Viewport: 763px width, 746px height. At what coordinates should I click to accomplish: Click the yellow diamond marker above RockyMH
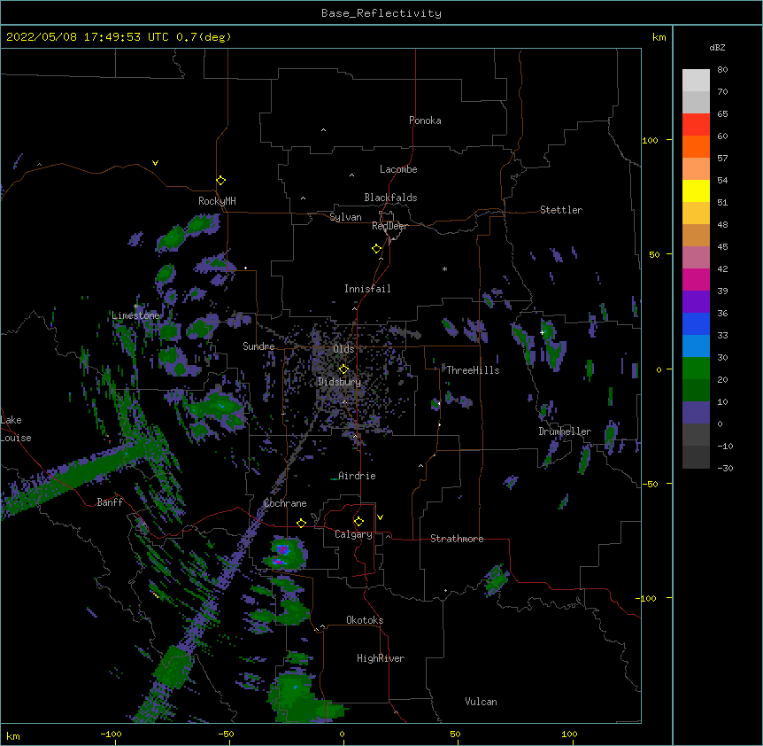tap(220, 181)
